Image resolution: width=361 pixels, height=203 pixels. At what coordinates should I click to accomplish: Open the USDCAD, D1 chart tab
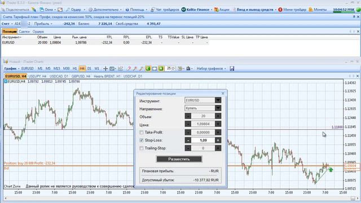click(x=59, y=76)
